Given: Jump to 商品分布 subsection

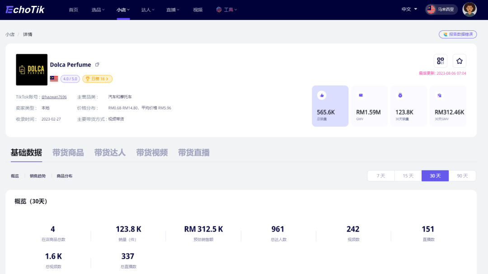Looking at the screenshot, I should point(65,176).
